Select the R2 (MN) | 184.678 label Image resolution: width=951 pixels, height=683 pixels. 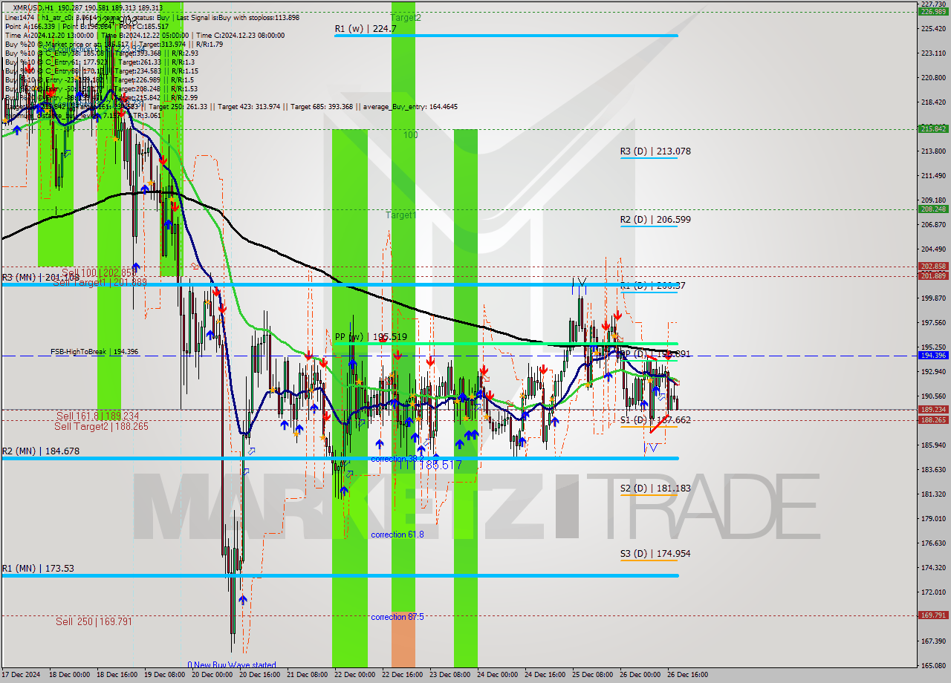tap(40, 451)
